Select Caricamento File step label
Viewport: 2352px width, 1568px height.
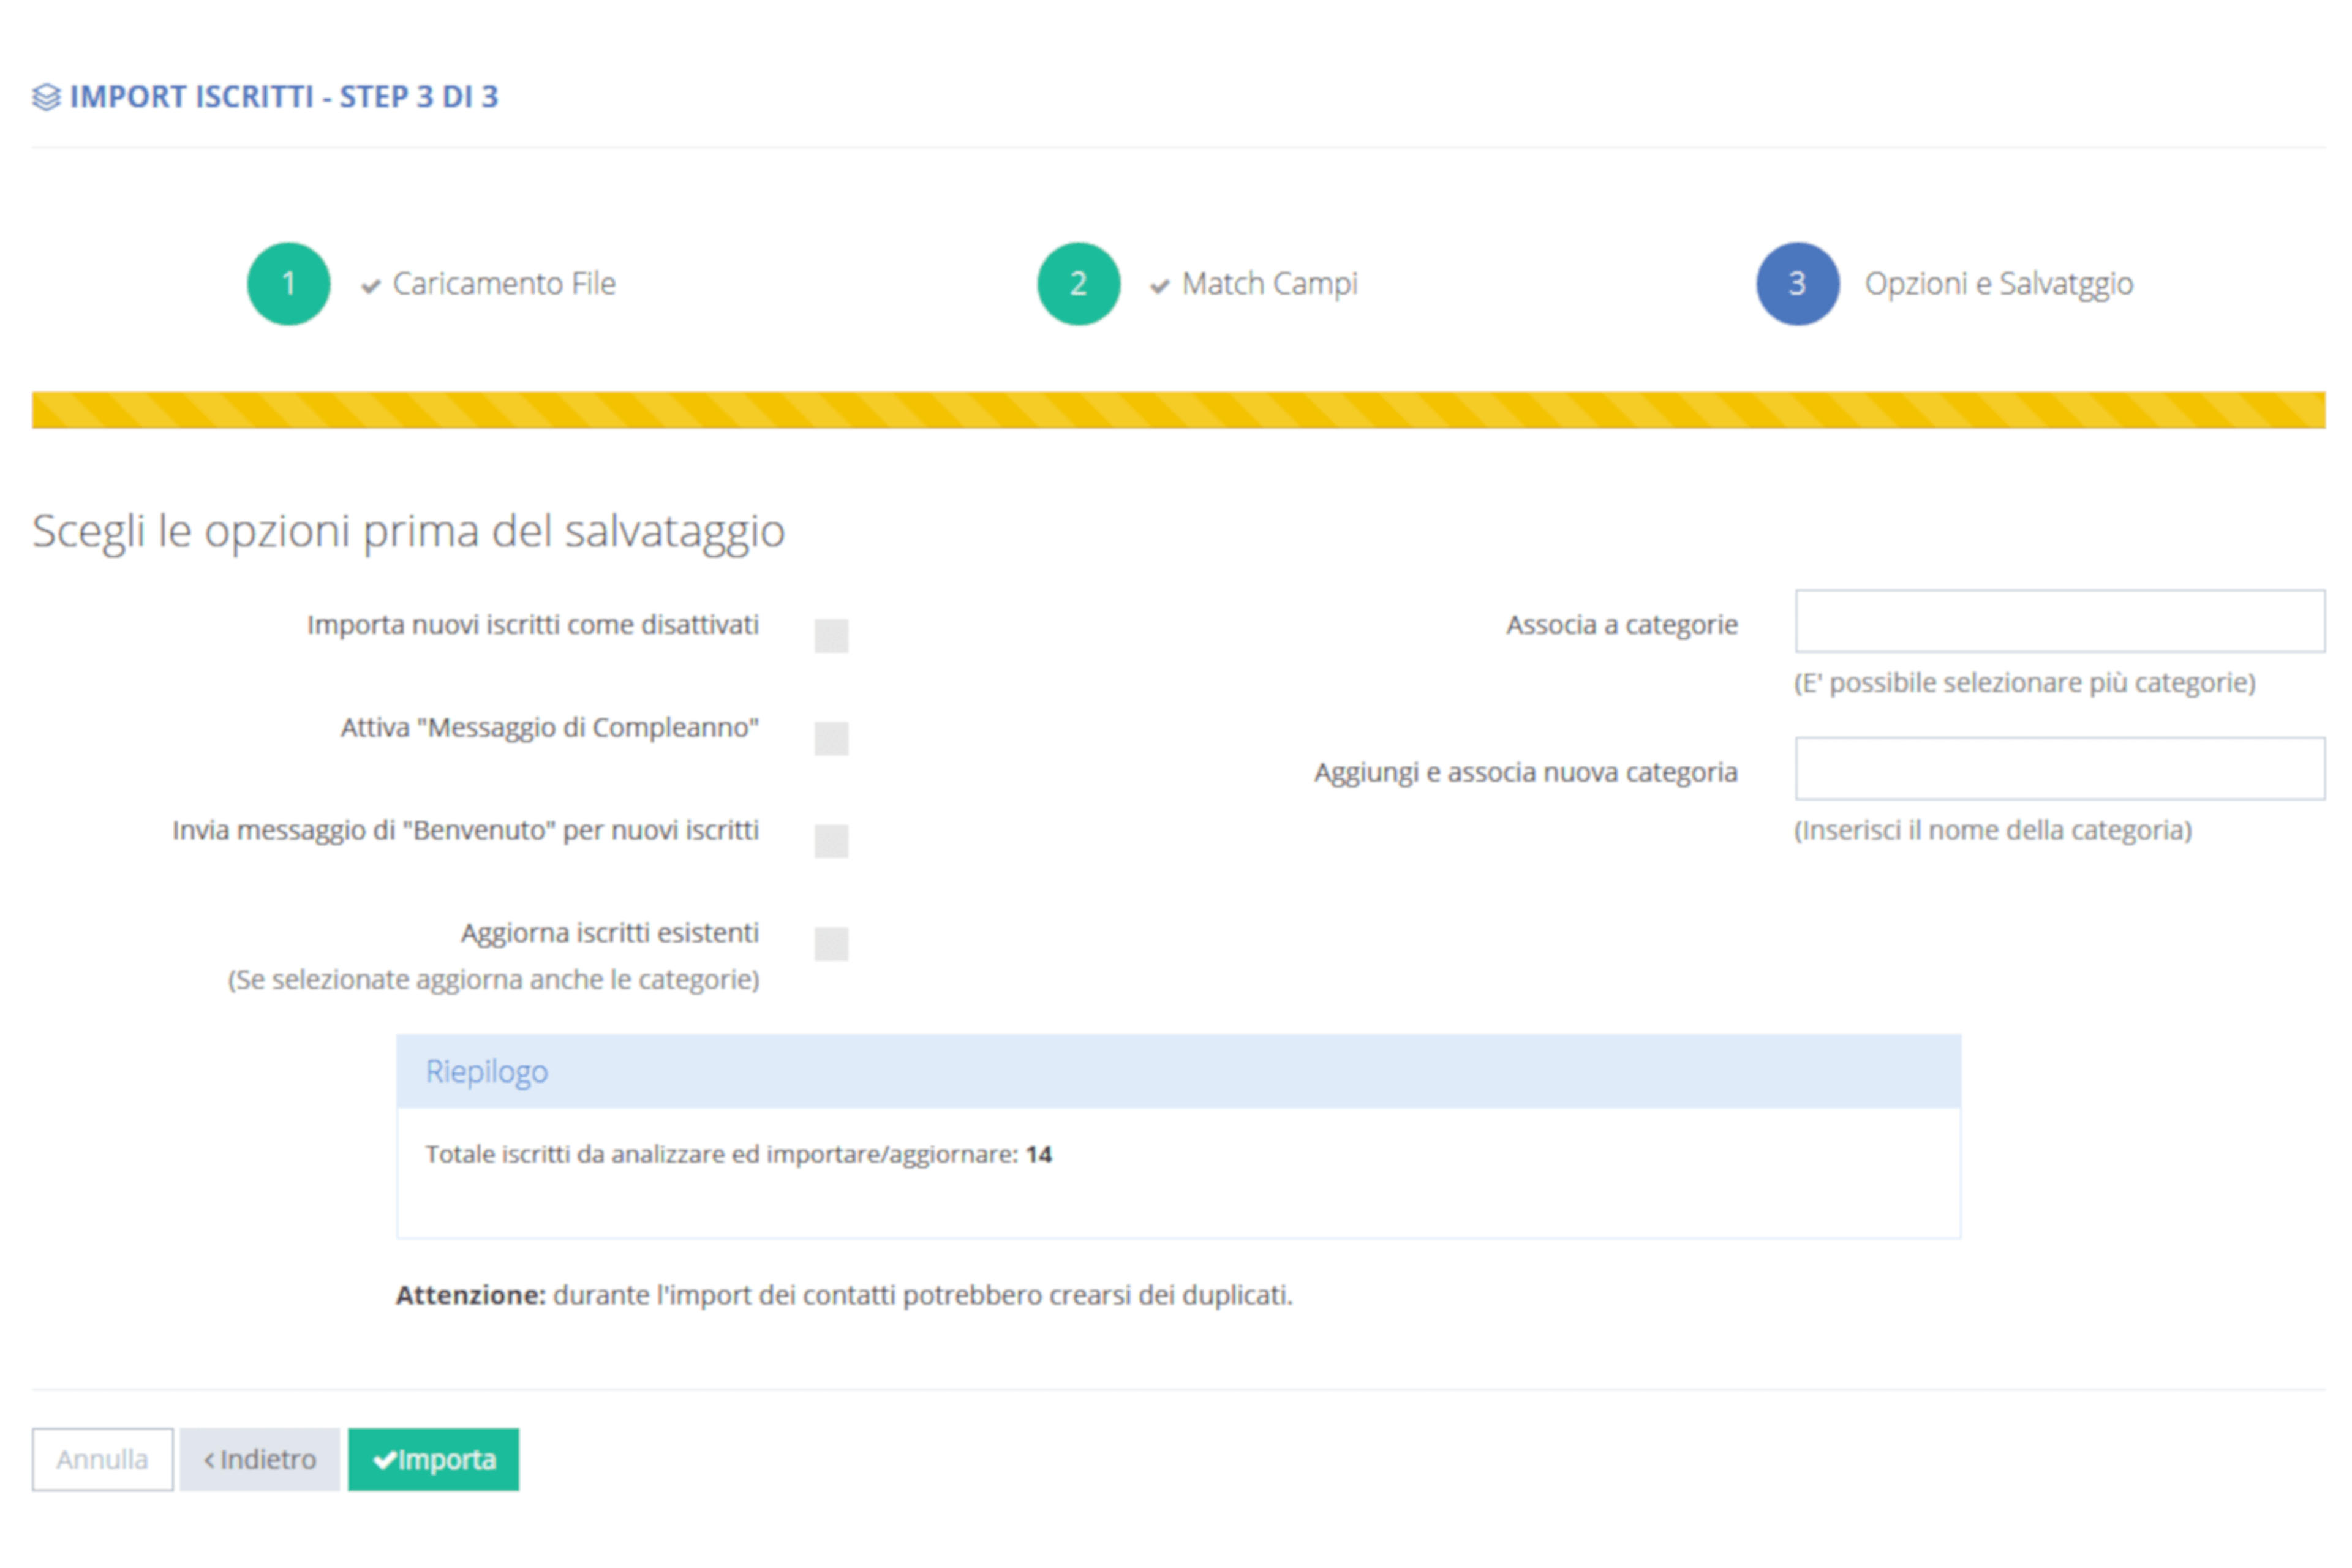coord(504,284)
